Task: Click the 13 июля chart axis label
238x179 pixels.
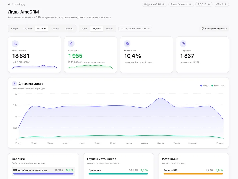Action: [220, 143]
